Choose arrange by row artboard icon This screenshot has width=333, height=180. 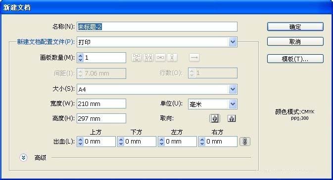tap(160, 58)
